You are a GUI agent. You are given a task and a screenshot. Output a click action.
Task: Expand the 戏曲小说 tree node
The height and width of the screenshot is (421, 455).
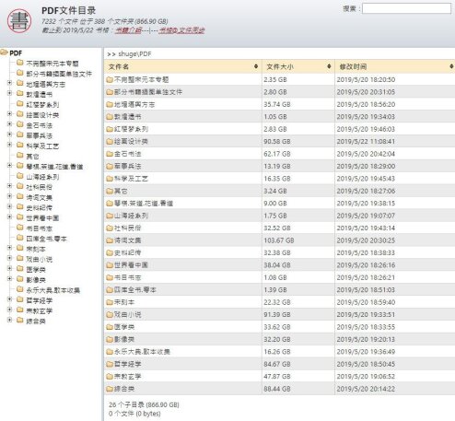click(9, 258)
